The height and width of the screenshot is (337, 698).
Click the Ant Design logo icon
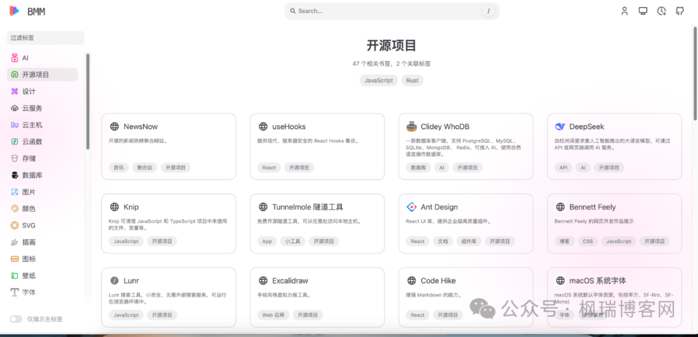[411, 207]
